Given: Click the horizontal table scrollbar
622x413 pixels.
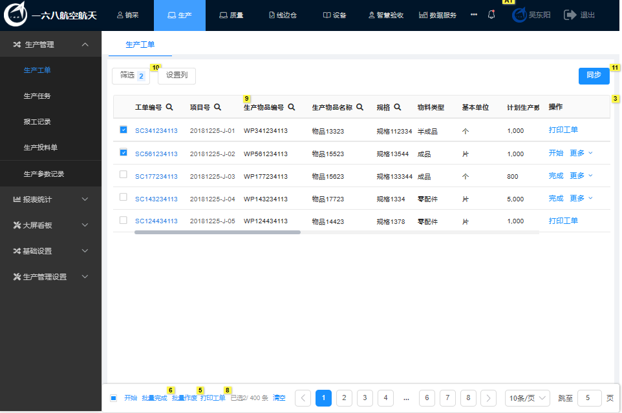Looking at the screenshot, I should tap(217, 232).
